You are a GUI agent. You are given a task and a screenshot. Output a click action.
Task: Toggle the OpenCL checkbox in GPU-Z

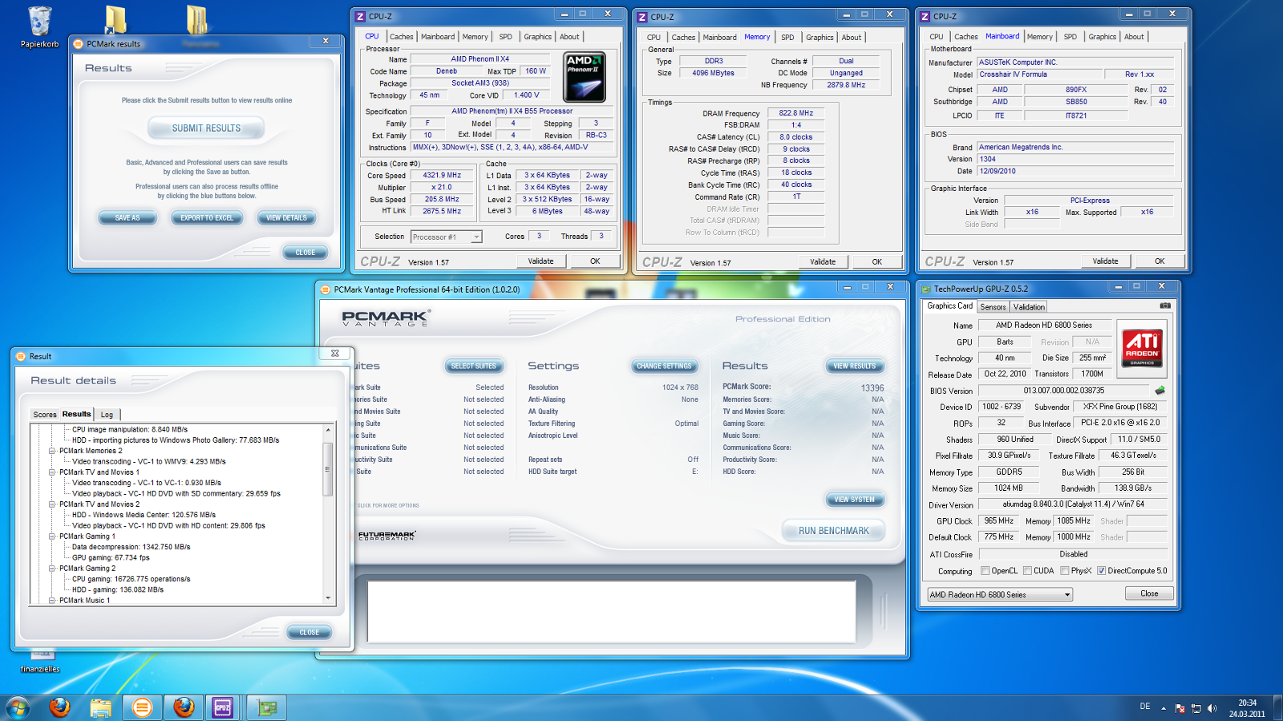985,571
